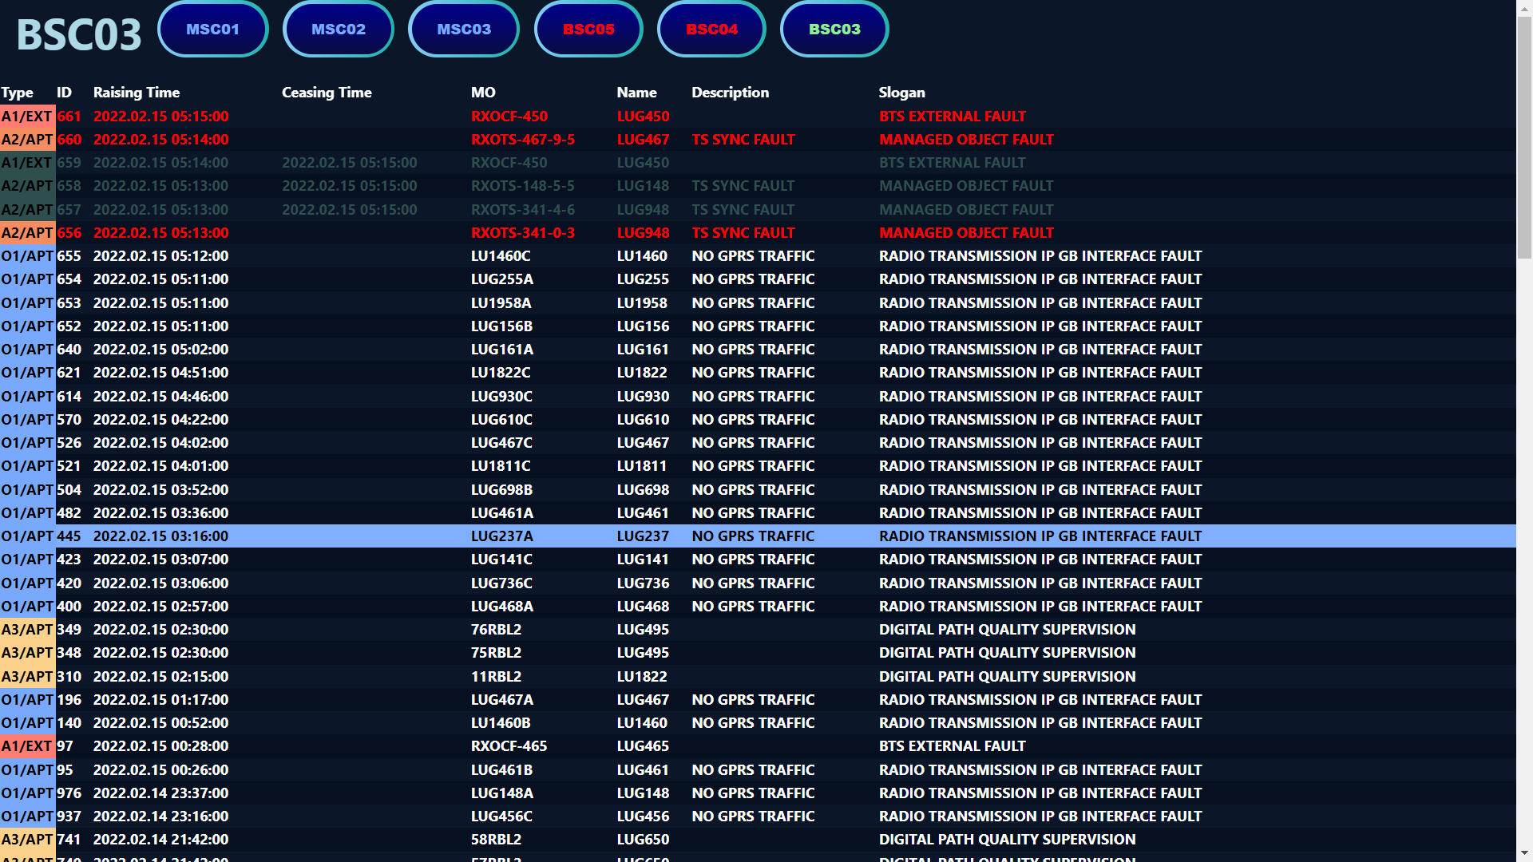
Task: Sort by the Description column header
Action: [x=730, y=93]
